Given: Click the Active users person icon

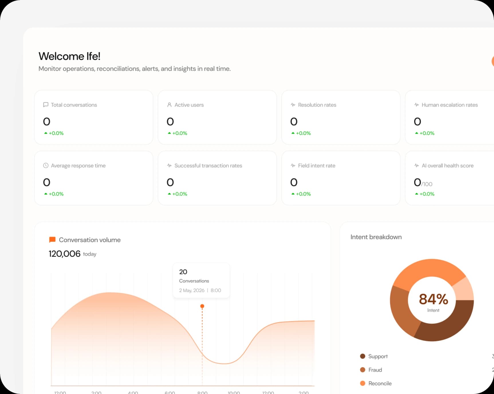Looking at the screenshot, I should 169,105.
